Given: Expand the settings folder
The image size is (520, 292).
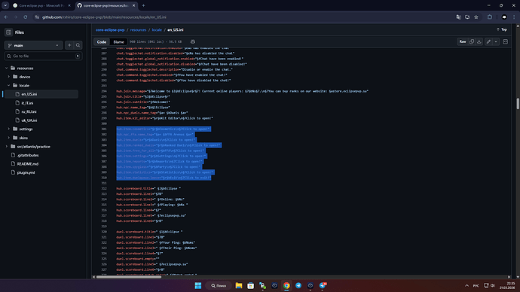Looking at the screenshot, I should click(x=9, y=129).
